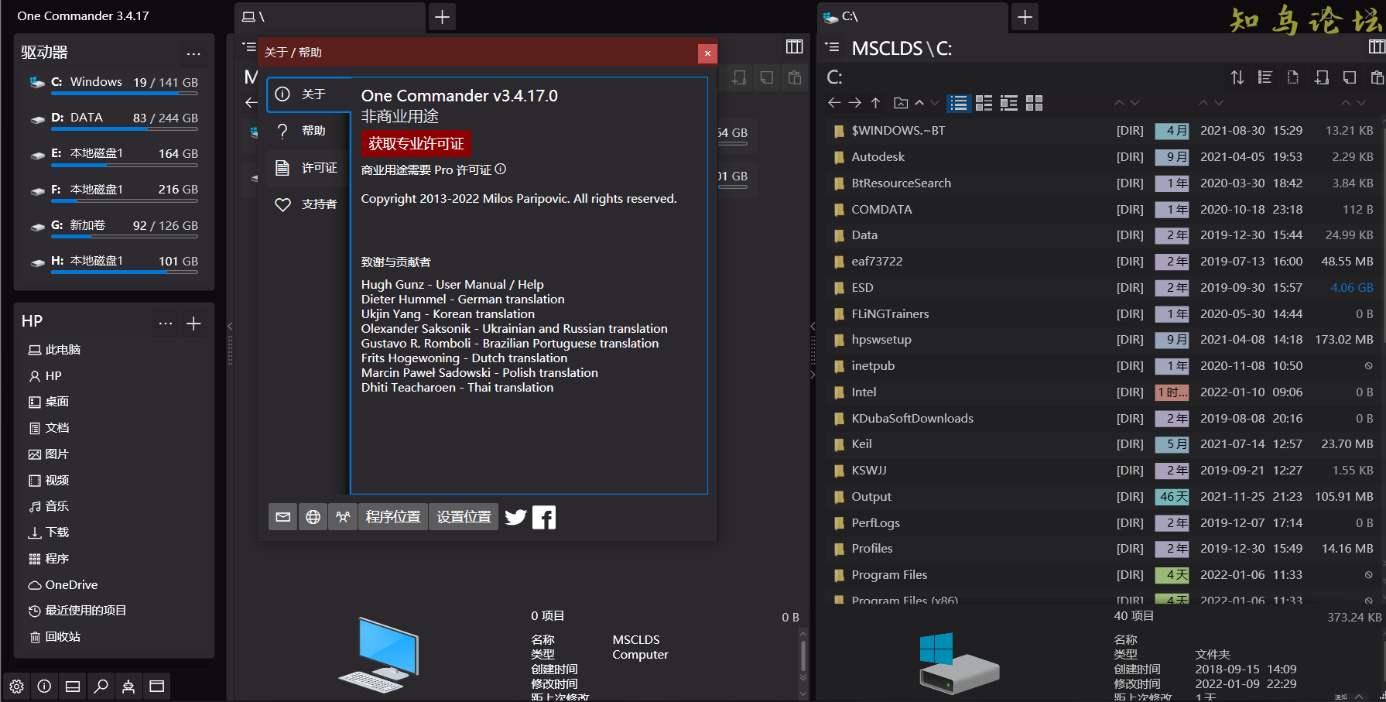Select the C: Windows drive
Image resolution: width=1386 pixels, height=702 pixels.
[113, 84]
